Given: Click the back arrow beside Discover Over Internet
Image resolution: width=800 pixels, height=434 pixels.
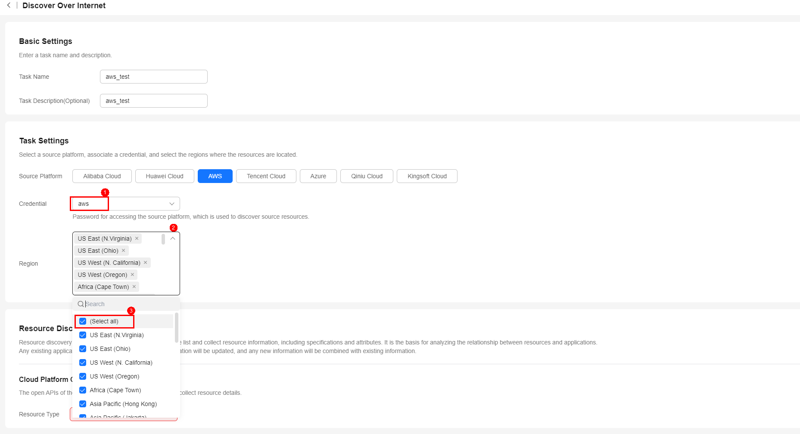Looking at the screenshot, I should 9,6.
